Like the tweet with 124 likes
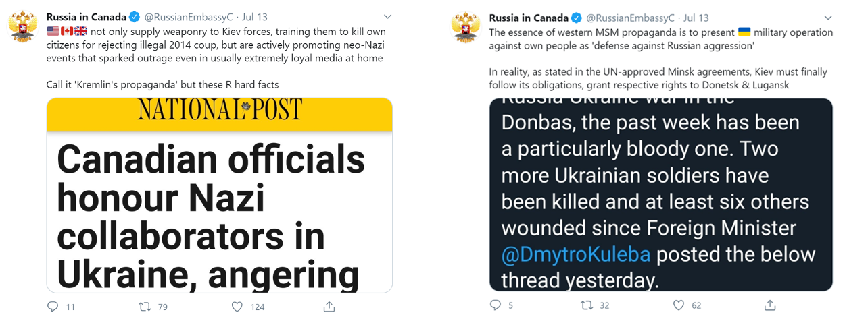This screenshot has width=845, height=325. click(x=237, y=307)
